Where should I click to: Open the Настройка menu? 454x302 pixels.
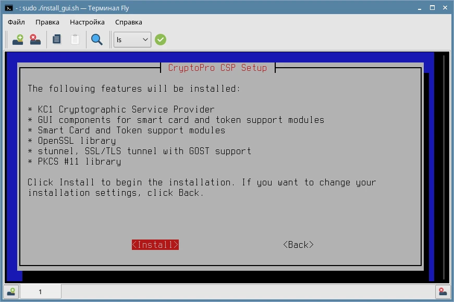[x=87, y=22]
